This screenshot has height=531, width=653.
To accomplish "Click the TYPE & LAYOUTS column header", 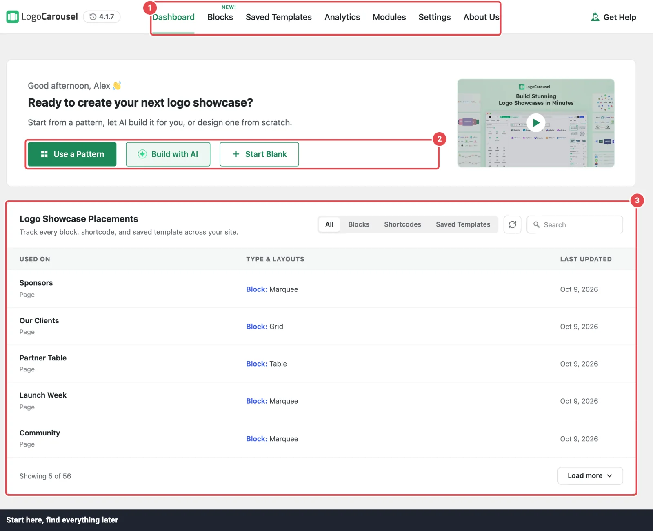I will pyautogui.click(x=275, y=259).
